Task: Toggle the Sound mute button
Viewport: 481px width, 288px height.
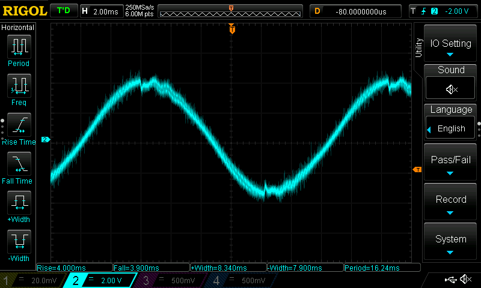Action: point(451,89)
